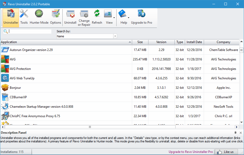Click the vertical scrollbar down arrow
Screen dimensions: 244x155
pos(242,122)
